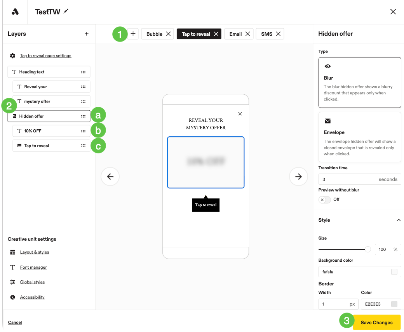Image resolution: width=404 pixels, height=332 pixels.
Task: Click the blurred offer box in preview
Action: coord(205,163)
